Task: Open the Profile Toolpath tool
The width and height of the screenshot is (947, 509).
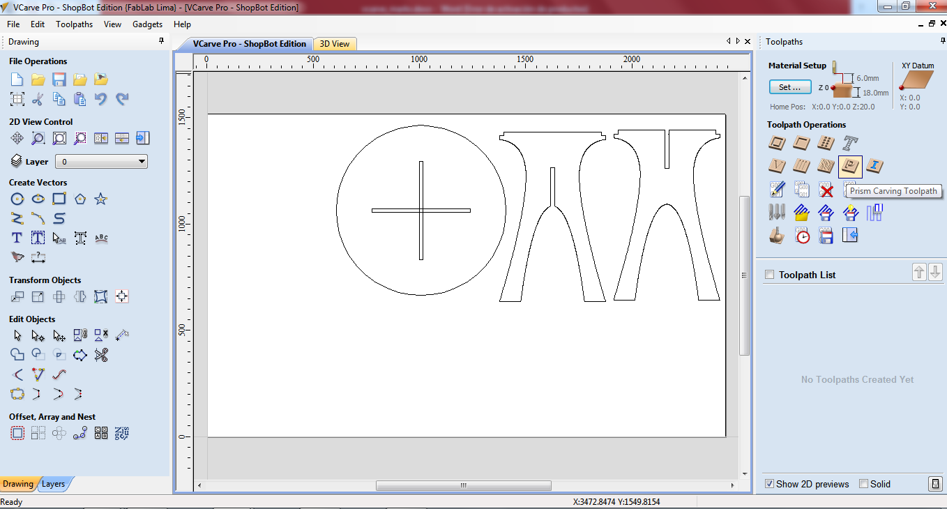Action: coord(778,144)
